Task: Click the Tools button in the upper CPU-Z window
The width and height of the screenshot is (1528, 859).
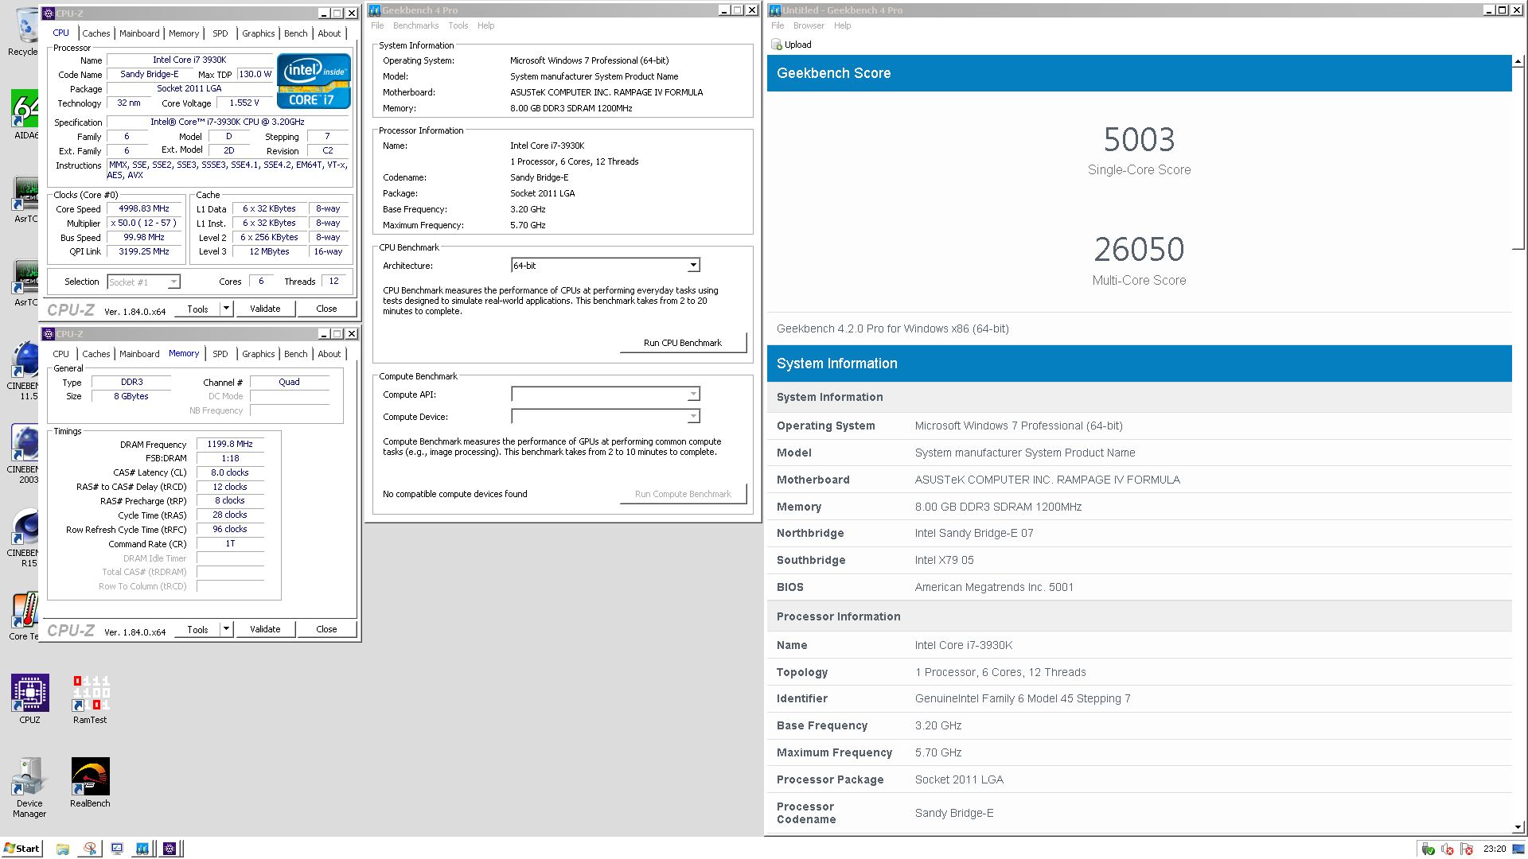Action: point(197,309)
